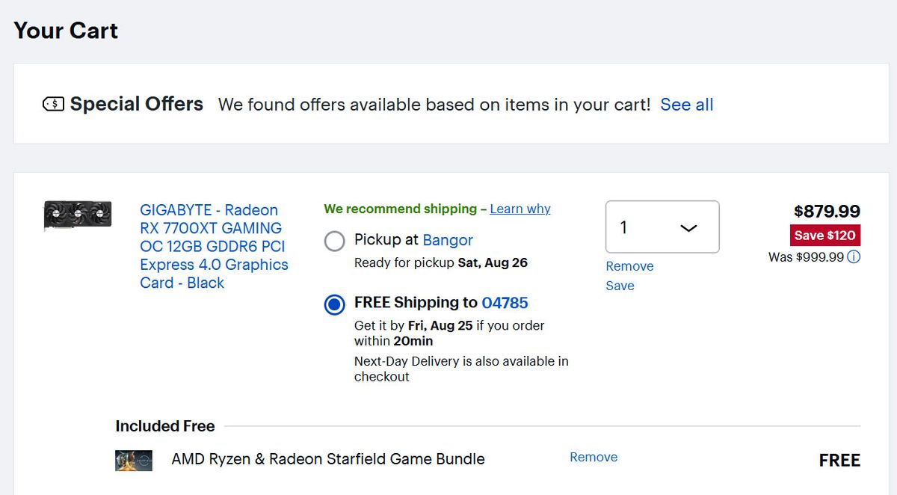Remove the graphics card from cart
Viewport: 897px width, 495px height.
629,266
